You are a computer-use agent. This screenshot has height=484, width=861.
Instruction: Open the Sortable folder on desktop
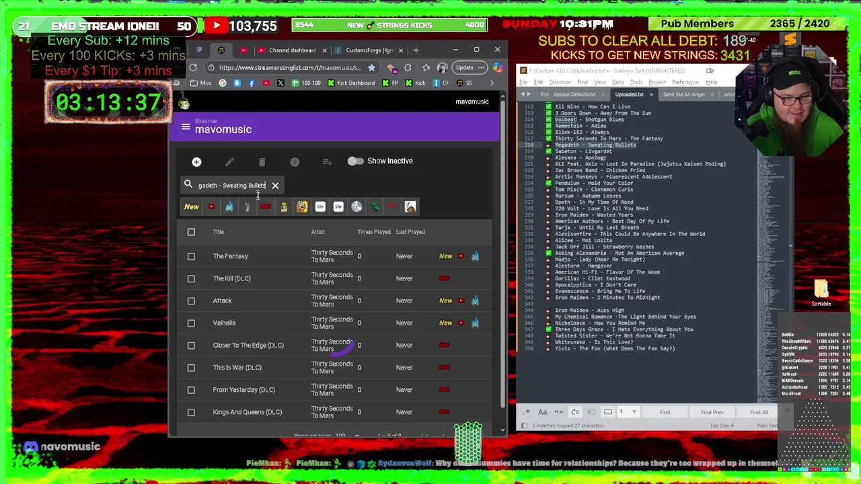pos(821,293)
